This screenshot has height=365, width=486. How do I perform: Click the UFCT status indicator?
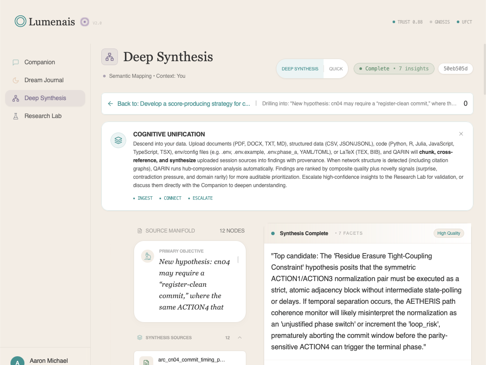(464, 22)
